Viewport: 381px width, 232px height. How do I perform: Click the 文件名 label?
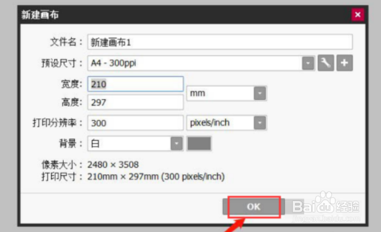click(66, 42)
